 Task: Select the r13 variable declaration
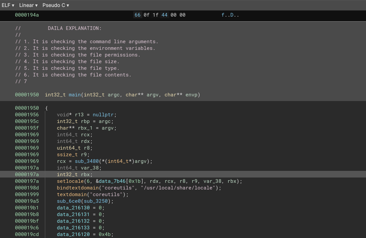pyautogui.click(x=79, y=115)
